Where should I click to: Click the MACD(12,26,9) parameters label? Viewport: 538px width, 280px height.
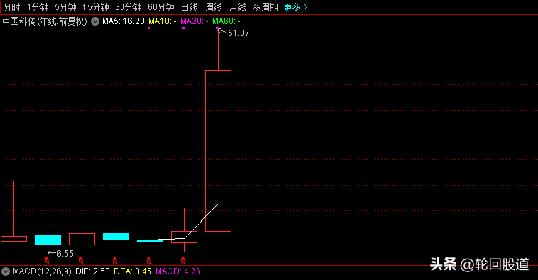pos(42,271)
